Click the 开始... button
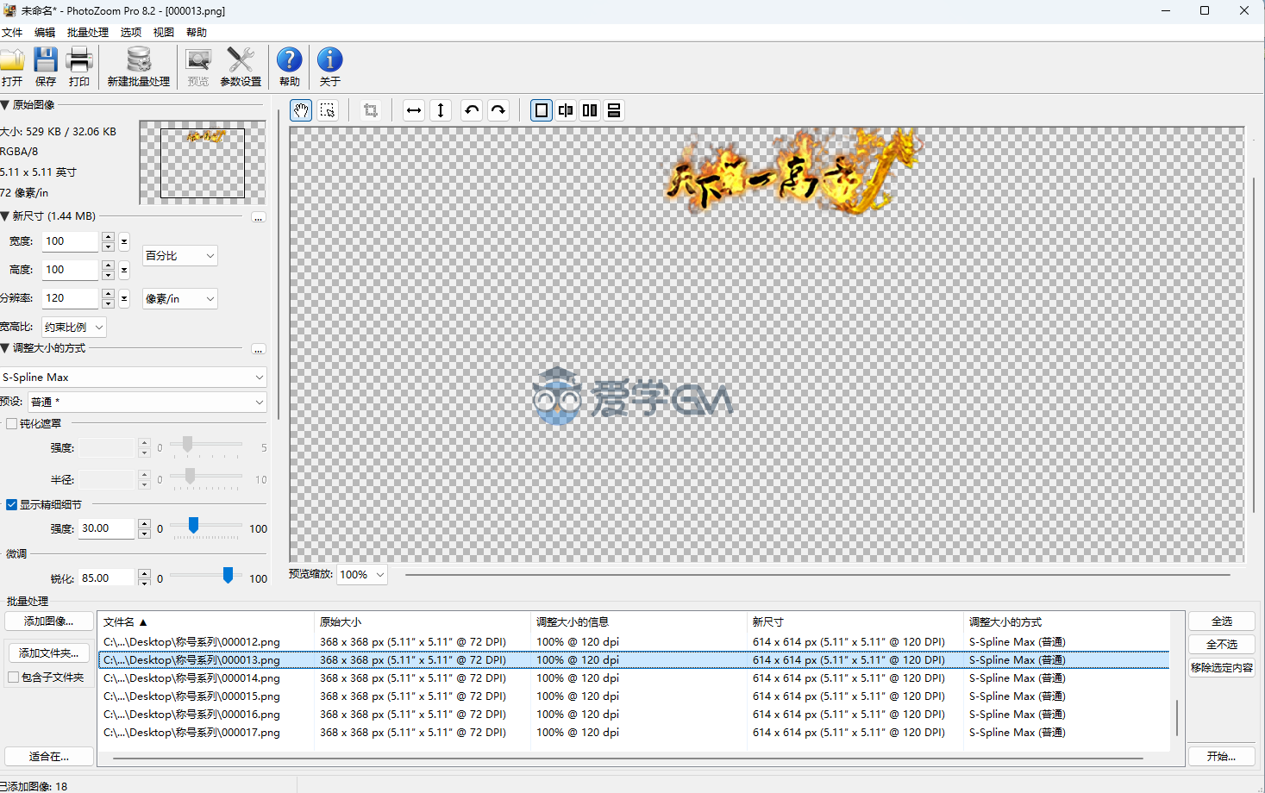This screenshot has height=793, width=1265. coord(1222,757)
